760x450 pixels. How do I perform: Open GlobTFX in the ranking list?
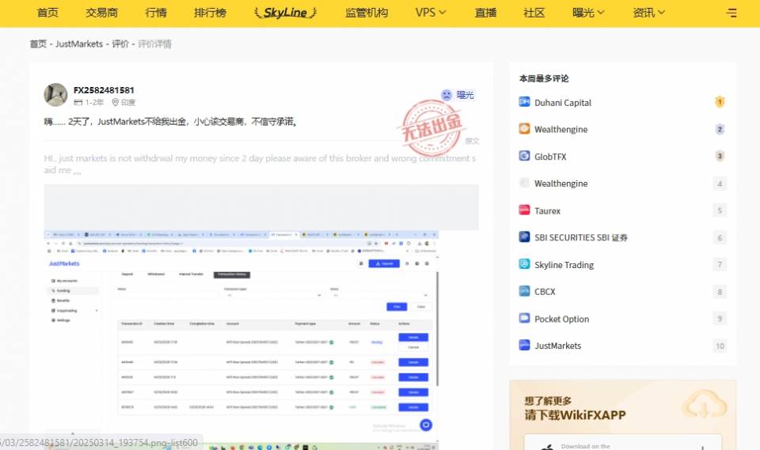[x=550, y=157]
